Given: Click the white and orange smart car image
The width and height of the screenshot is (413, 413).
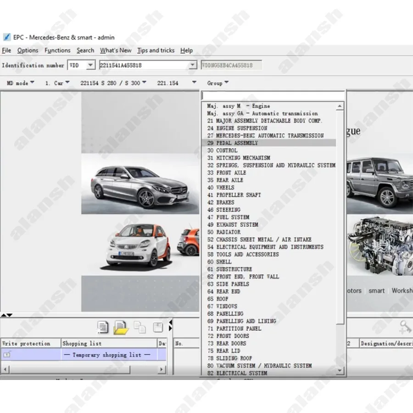Looking at the screenshot, I should [138, 246].
